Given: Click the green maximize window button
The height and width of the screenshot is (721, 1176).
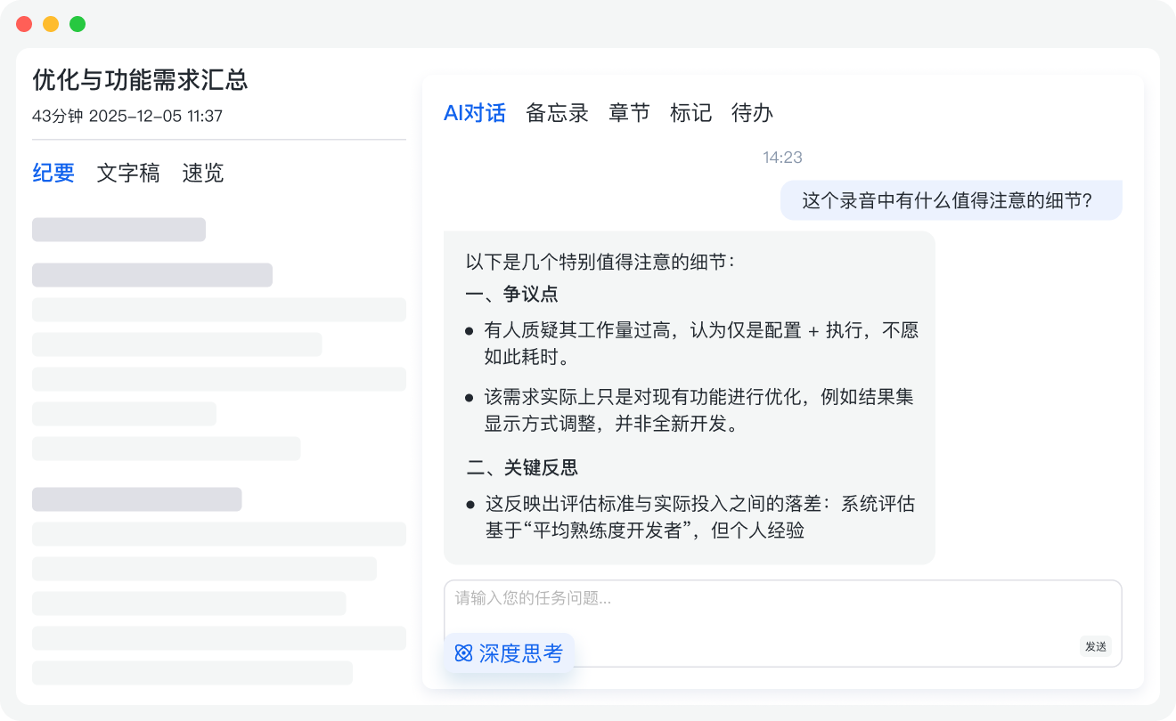Looking at the screenshot, I should tap(78, 24).
